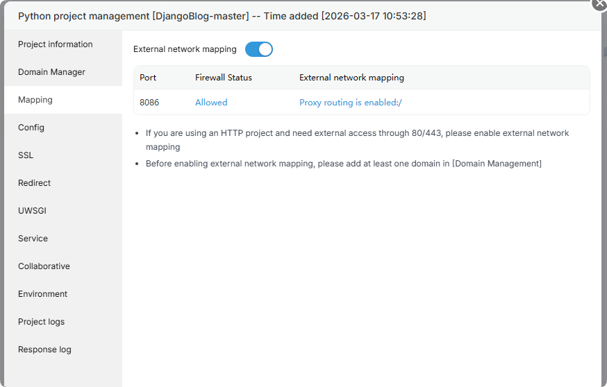
Task: Go to the Config tab
Action: [31, 128]
